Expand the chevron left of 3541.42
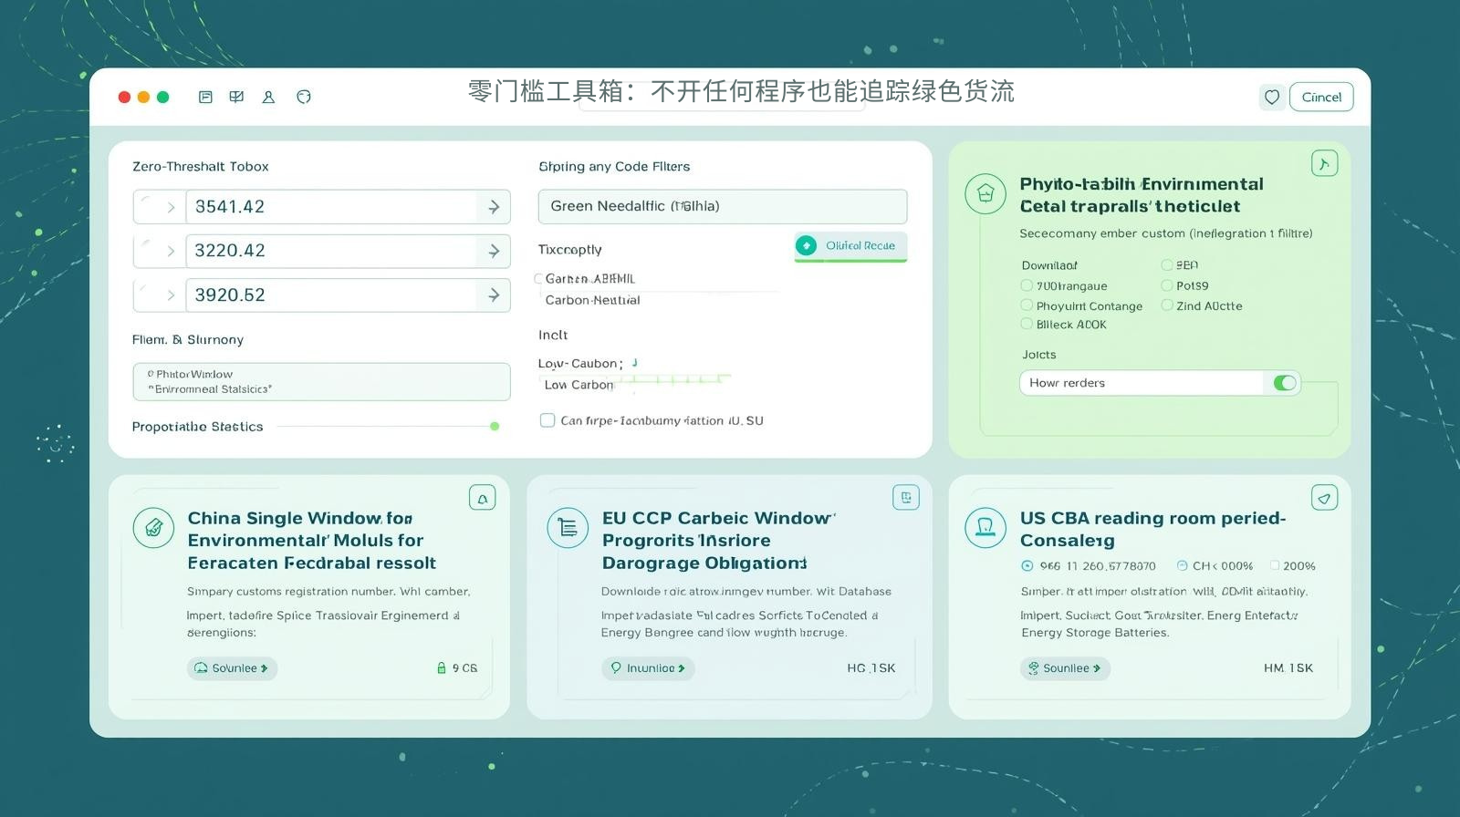 [170, 207]
